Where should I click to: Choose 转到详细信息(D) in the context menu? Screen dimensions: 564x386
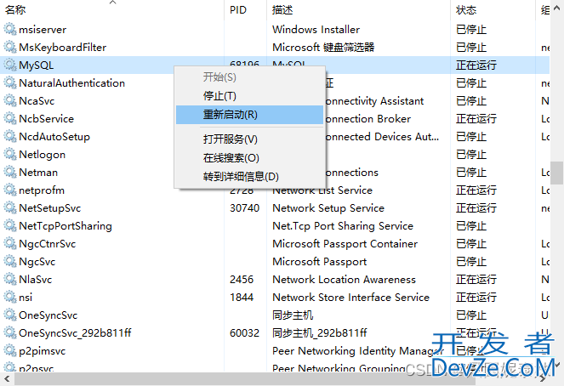[x=249, y=177]
